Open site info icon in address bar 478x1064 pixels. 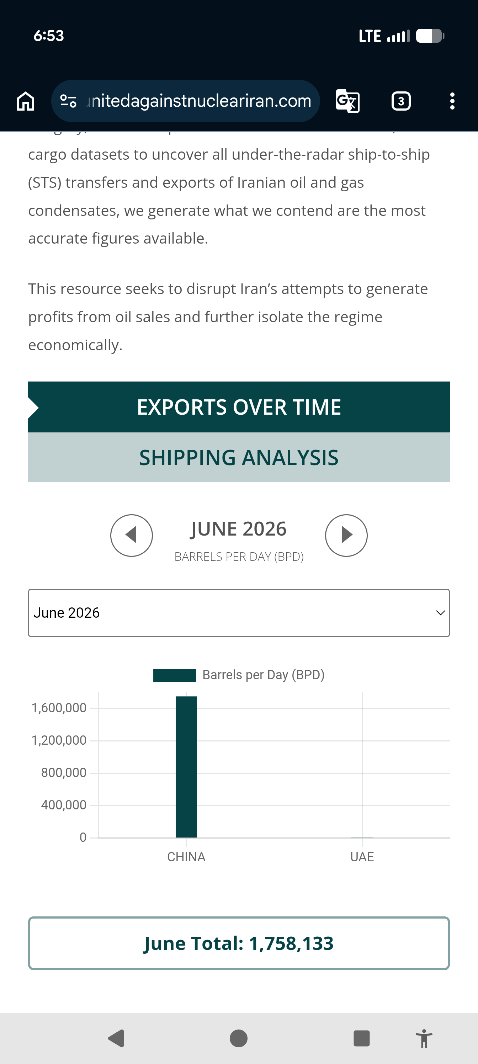68,101
